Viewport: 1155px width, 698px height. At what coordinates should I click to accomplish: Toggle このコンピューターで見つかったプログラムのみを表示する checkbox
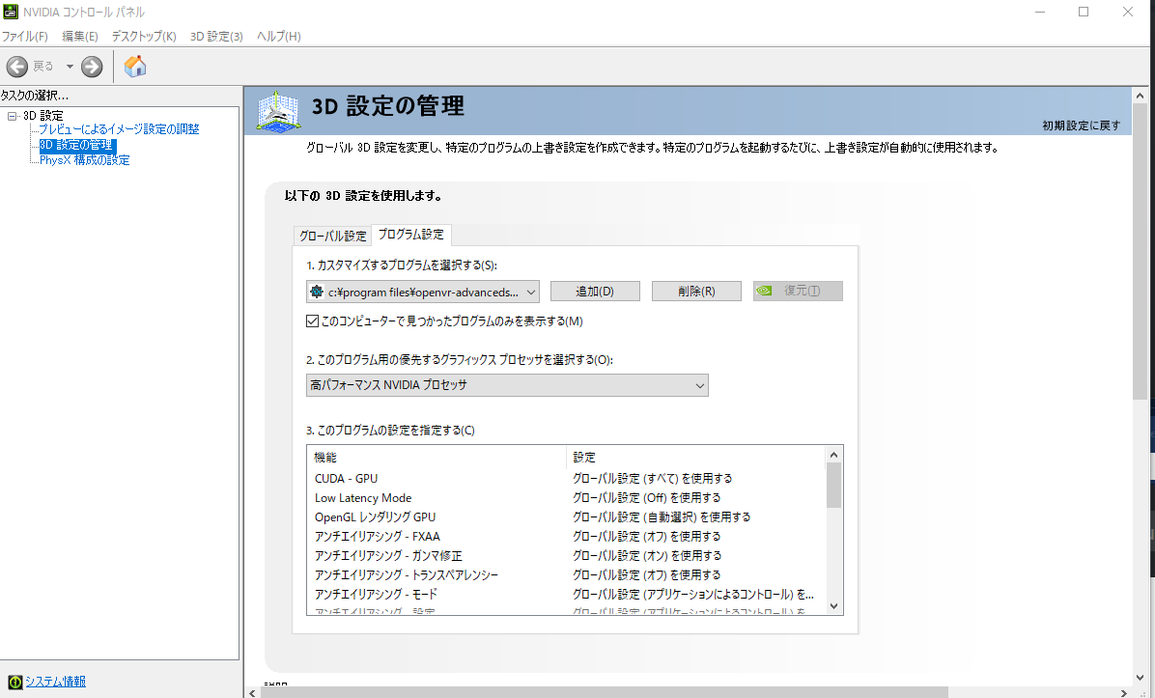pyautogui.click(x=312, y=321)
